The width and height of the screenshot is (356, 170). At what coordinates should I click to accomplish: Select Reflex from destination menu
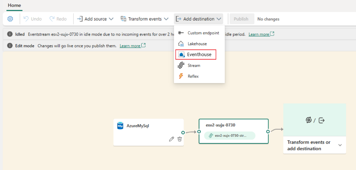[x=199, y=76]
